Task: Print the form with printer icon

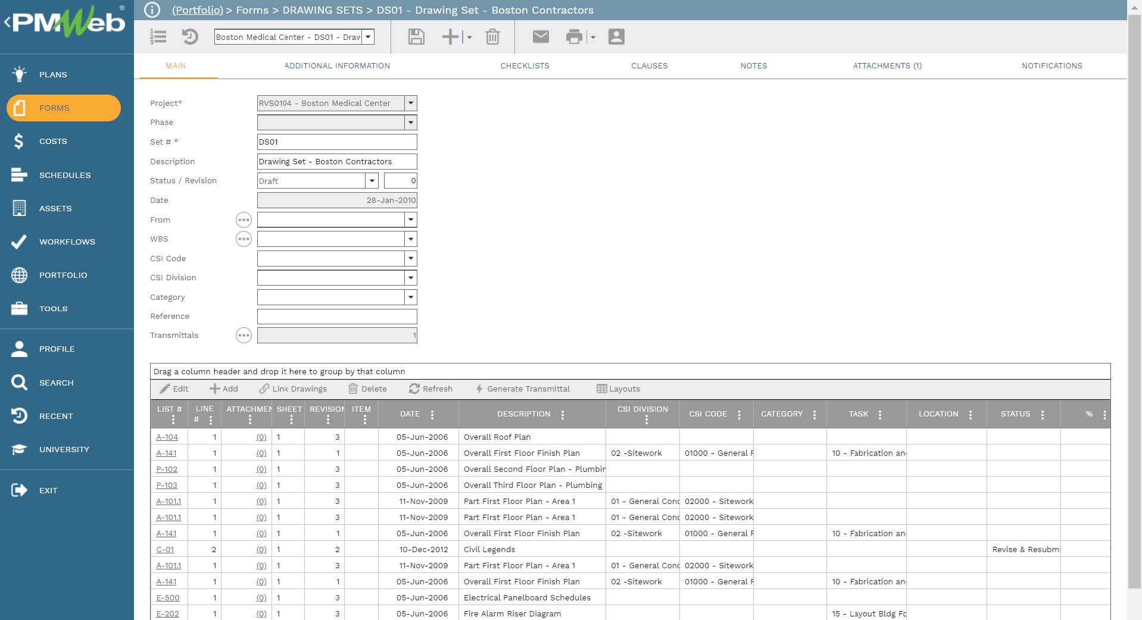Action: tap(574, 37)
